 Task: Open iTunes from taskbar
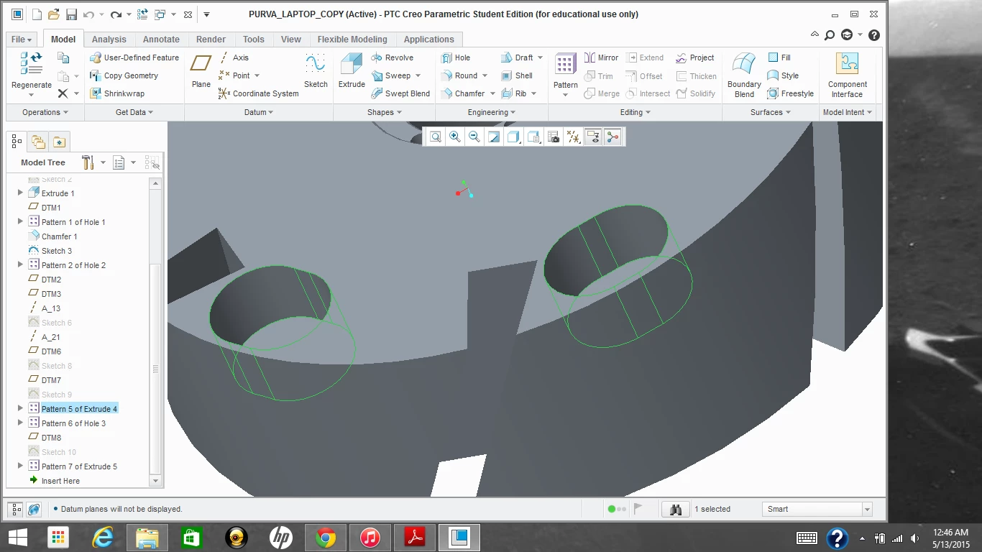click(x=370, y=538)
